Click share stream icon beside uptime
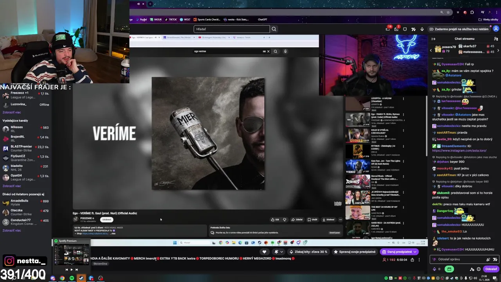Image resolution: width=501 pixels, height=282 pixels. tap(412, 260)
